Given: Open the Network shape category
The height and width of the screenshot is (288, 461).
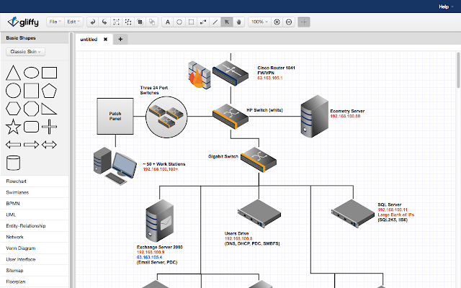Looking at the screenshot, I should 15,236.
